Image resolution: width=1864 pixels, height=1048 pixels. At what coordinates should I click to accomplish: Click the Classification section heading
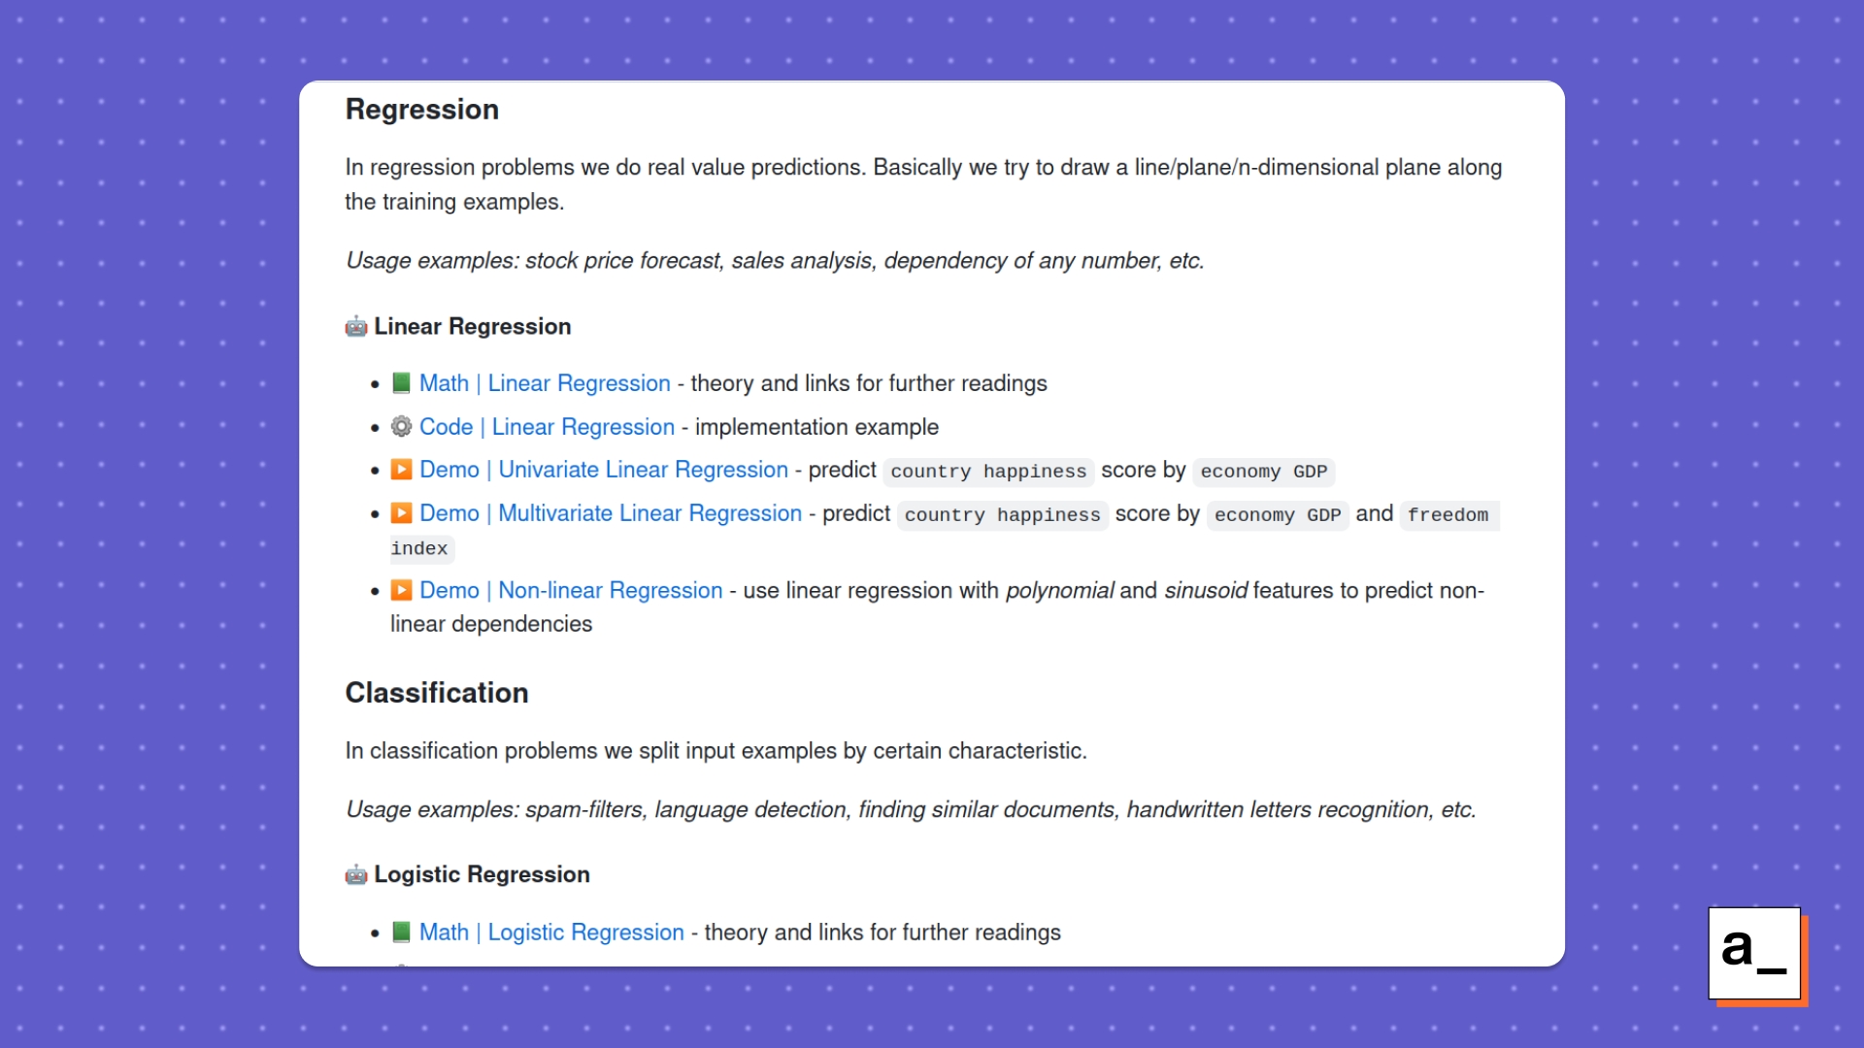pos(437,693)
